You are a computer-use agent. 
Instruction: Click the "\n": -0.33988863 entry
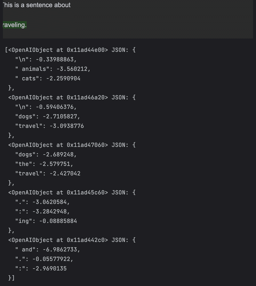coord(46,59)
